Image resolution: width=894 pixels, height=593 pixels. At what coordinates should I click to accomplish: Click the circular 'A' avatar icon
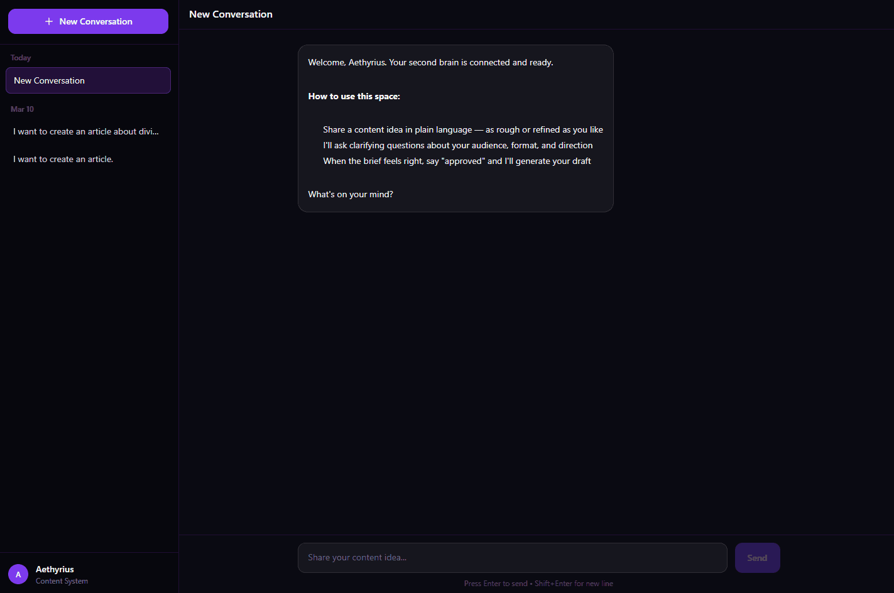18,574
